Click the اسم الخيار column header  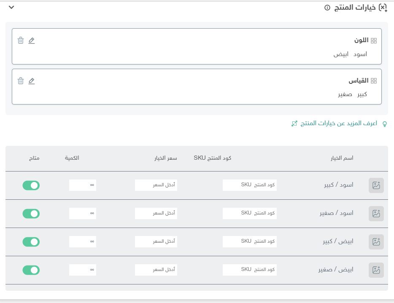point(342,158)
